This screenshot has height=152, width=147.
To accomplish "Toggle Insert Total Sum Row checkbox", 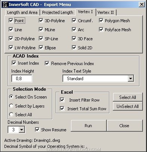I will (62, 108).
